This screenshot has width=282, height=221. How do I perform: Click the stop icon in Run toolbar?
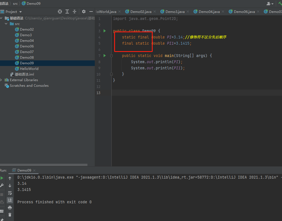click(x=2, y=195)
